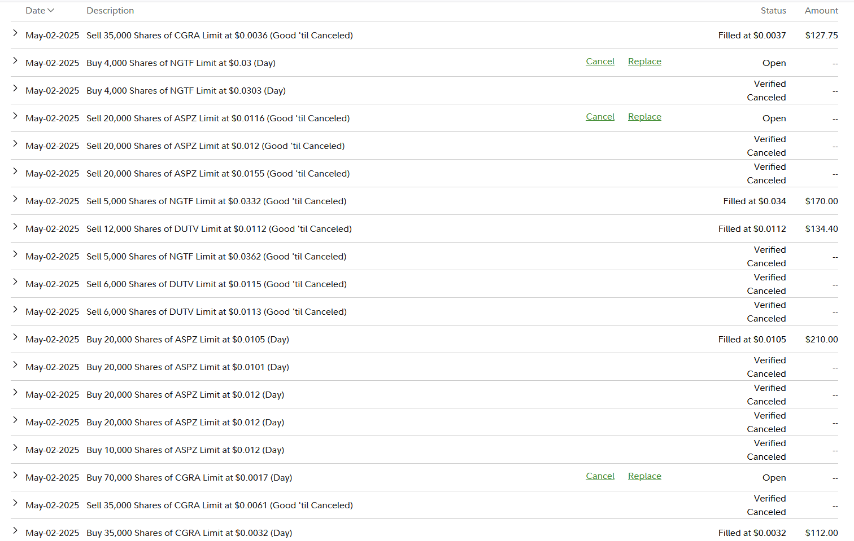The height and width of the screenshot is (541, 854).
Task: Expand the ASPZ buy order at $0.0105
Action: click(15, 338)
